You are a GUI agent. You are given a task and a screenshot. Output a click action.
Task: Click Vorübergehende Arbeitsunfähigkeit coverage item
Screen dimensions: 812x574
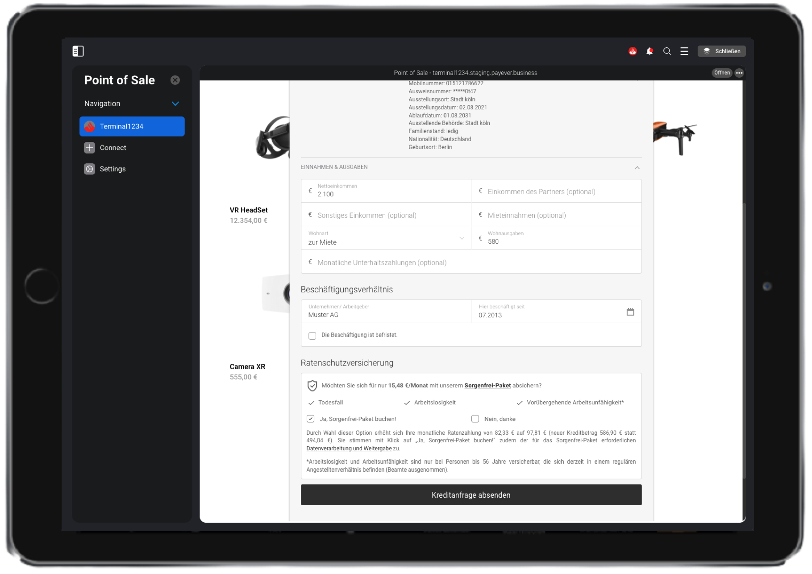(x=570, y=403)
